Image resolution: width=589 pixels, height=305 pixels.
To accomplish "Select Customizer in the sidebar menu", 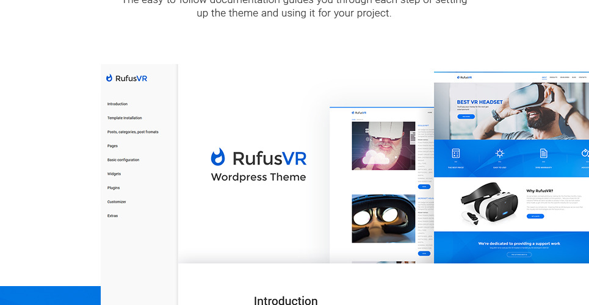I will click(117, 202).
